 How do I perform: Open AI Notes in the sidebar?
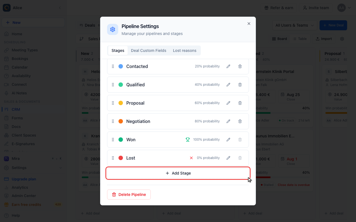click(x=33, y=93)
